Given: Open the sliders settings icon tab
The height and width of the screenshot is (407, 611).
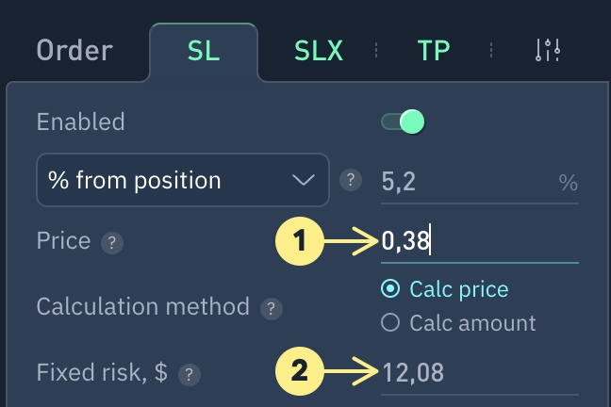Looking at the screenshot, I should click(548, 50).
